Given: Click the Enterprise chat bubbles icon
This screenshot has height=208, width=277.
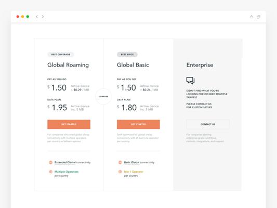Looking at the screenshot, I should 190,81.
